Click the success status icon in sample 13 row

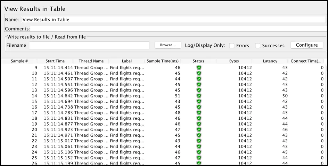[x=199, y=90]
